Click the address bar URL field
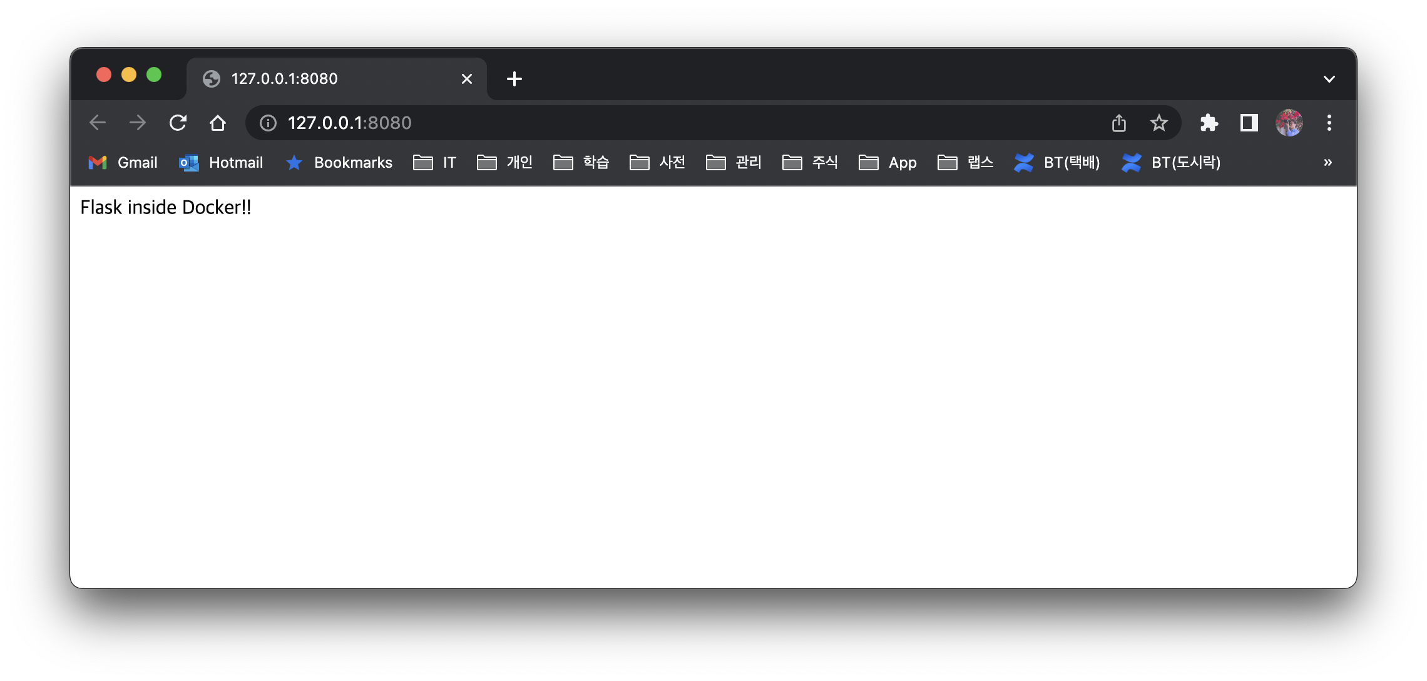1427x681 pixels. (626, 123)
